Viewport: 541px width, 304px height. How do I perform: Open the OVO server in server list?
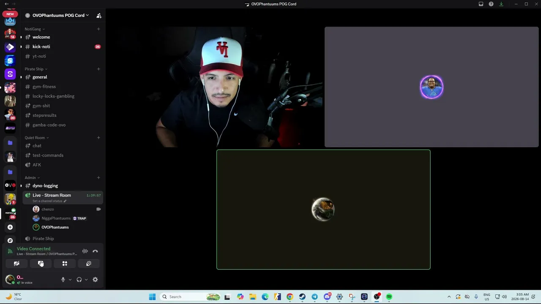pos(10,185)
